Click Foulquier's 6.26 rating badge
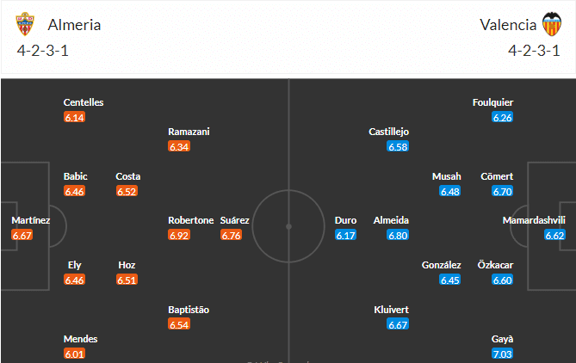The height and width of the screenshot is (363, 576). (503, 116)
